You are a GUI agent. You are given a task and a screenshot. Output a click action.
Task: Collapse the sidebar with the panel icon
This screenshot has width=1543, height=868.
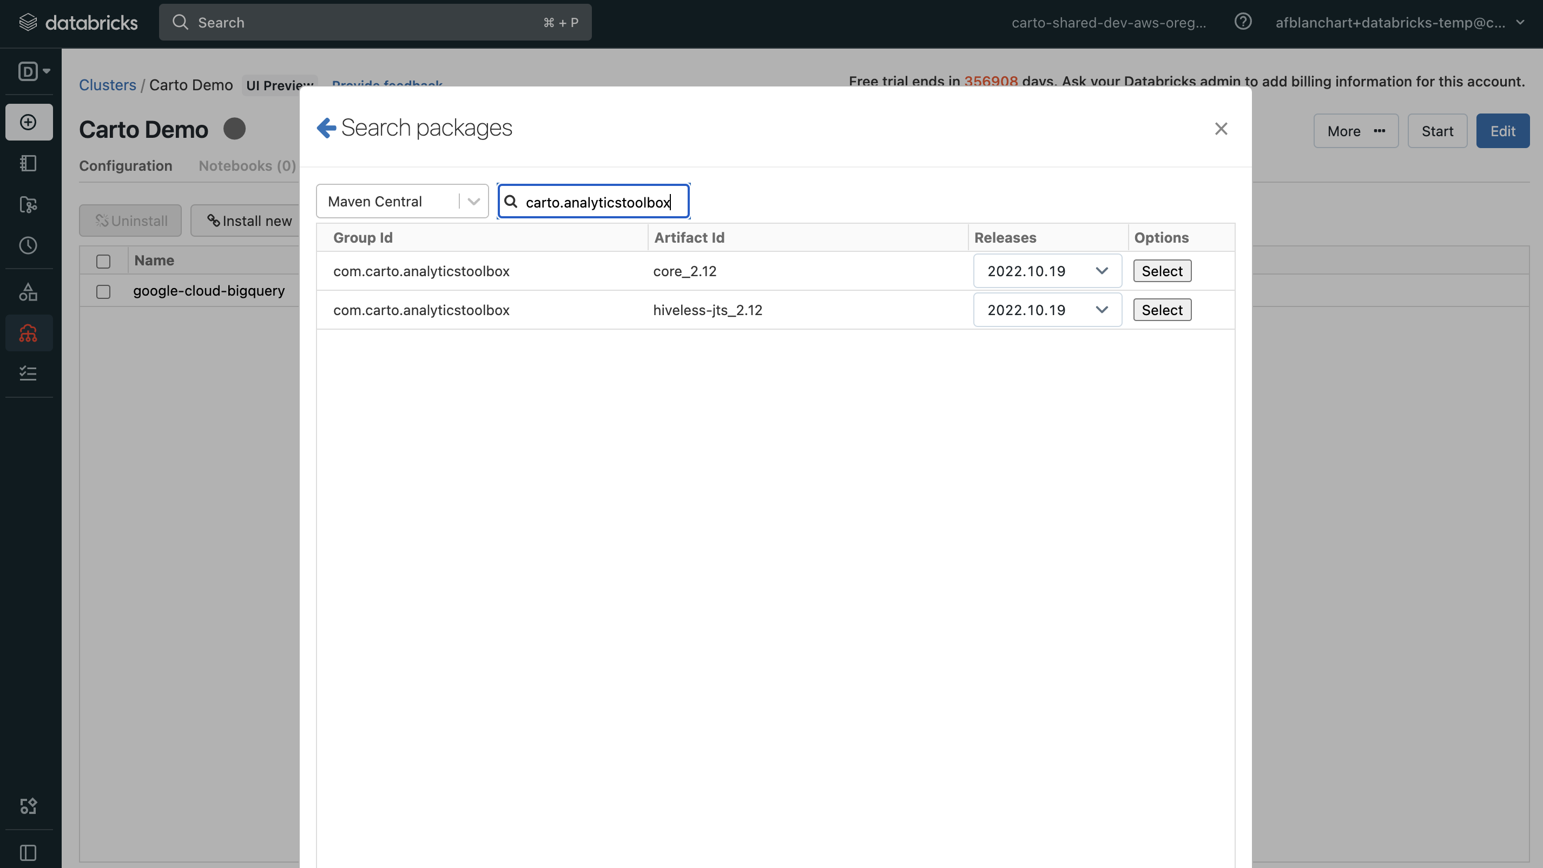coord(28,852)
